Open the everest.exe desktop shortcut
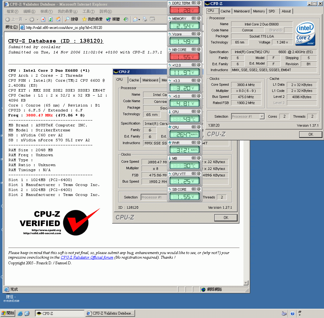The image size is (324, 318). pyautogui.click(x=11, y=298)
